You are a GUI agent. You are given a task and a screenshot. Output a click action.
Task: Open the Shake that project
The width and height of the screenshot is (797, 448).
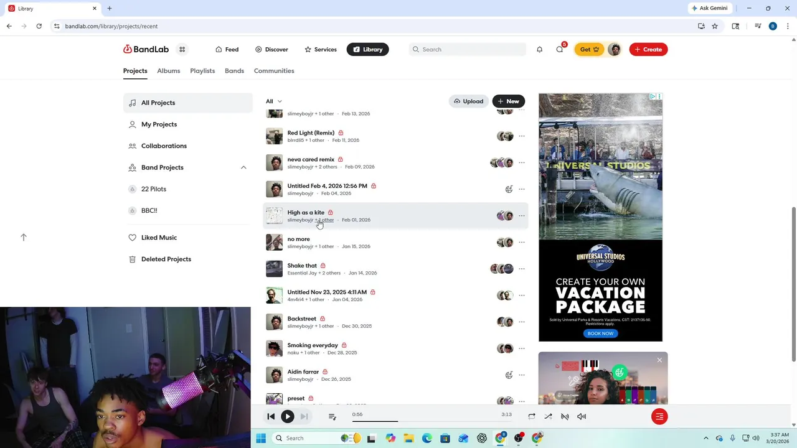pyautogui.click(x=302, y=266)
